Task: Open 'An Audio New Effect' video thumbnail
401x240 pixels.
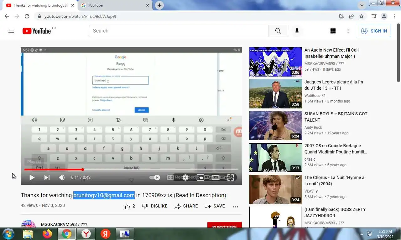Action: [276, 62]
